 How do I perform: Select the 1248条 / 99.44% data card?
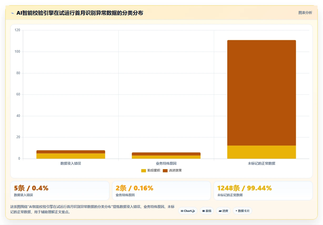pos(263,191)
